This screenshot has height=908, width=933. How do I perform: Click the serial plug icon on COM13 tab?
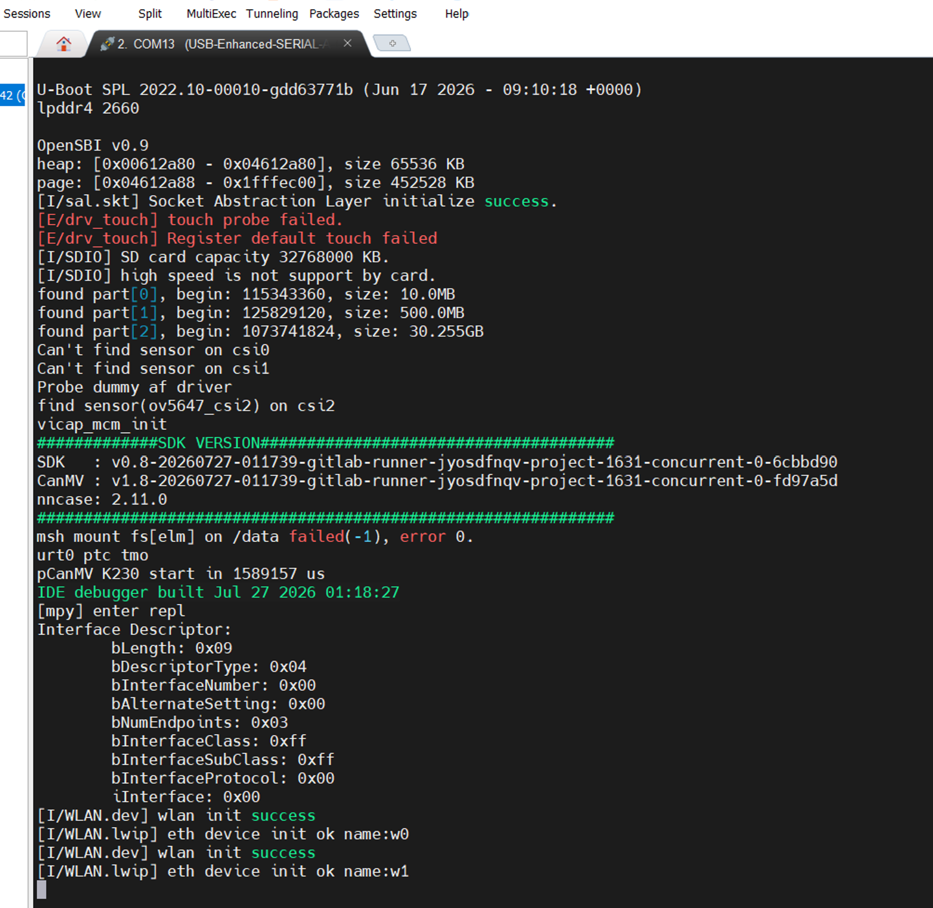(x=107, y=44)
